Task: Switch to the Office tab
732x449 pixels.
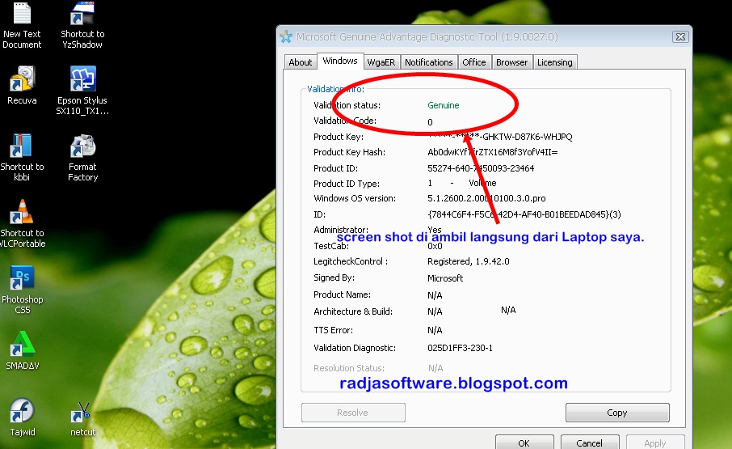Action: click(473, 62)
